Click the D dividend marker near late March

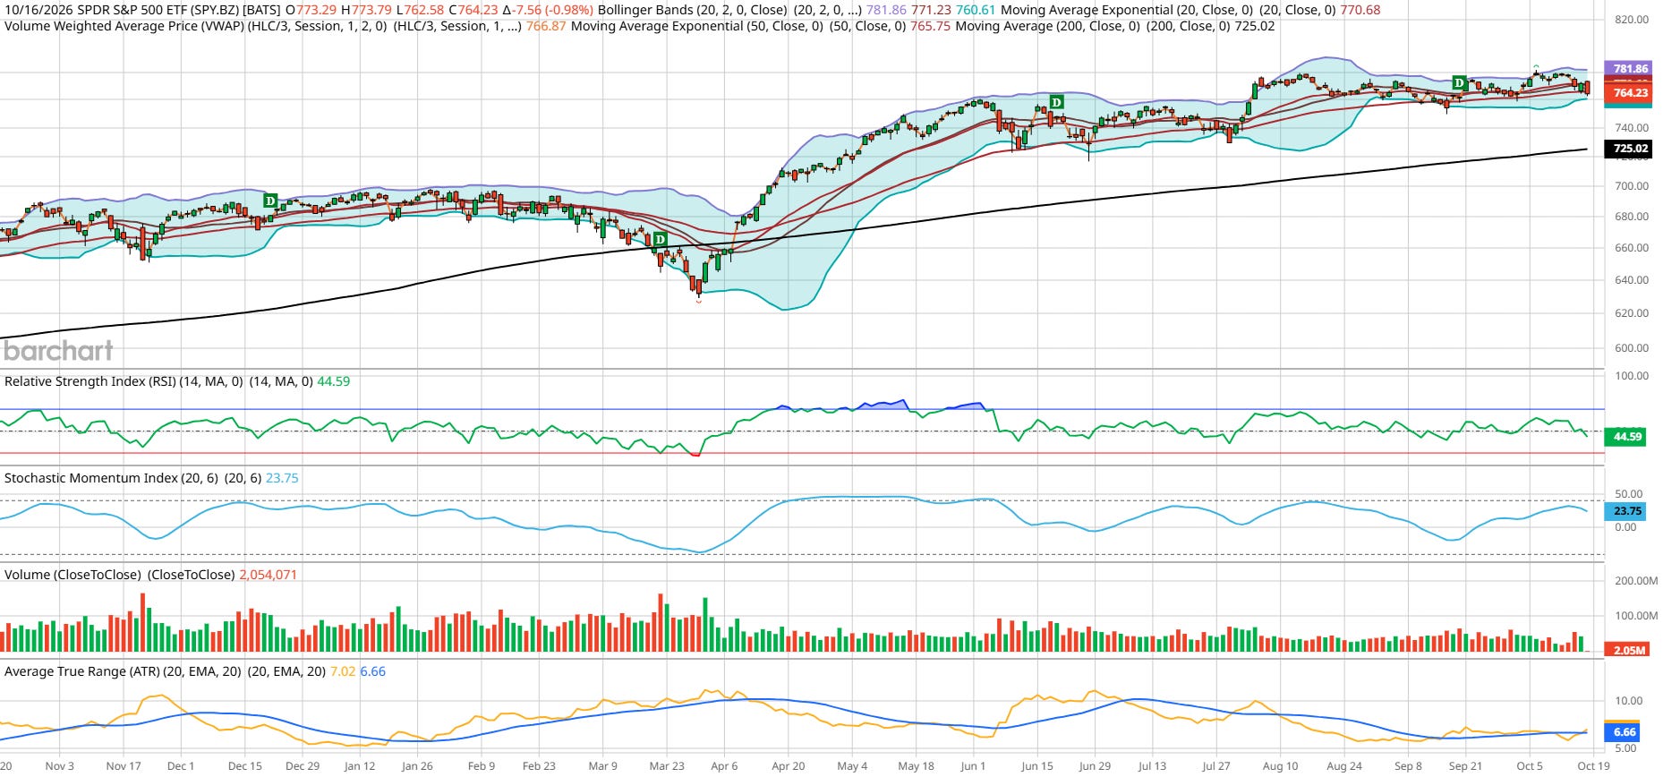coord(660,240)
